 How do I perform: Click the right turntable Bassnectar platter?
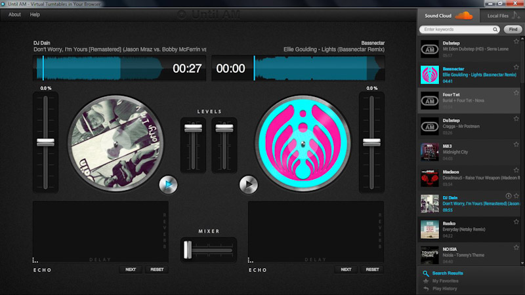pyautogui.click(x=303, y=144)
